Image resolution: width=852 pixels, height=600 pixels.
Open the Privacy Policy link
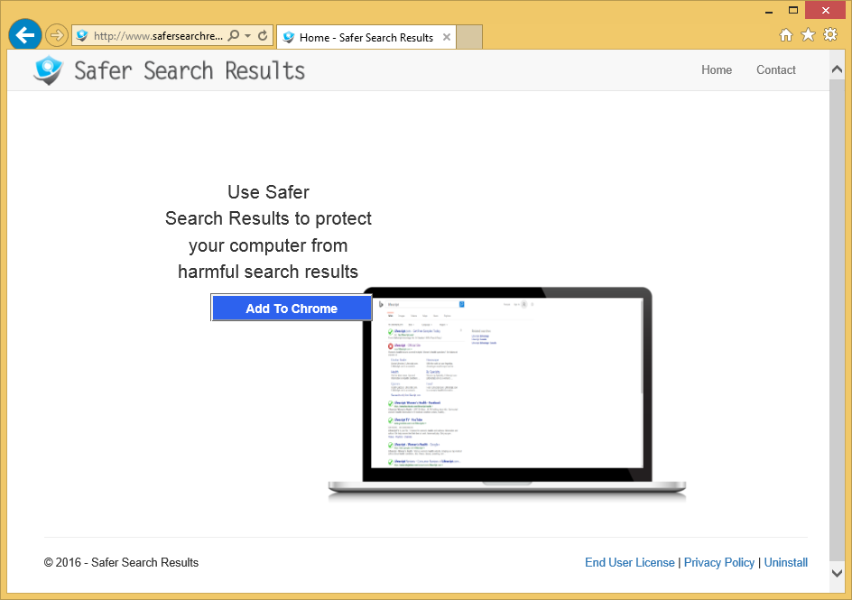[x=718, y=562]
